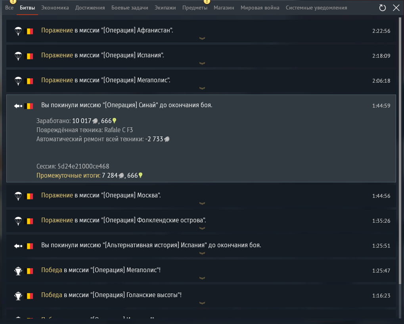This screenshot has width=404, height=324.
Task: Click parachute icon beside Афганистан defeat entry
Action: 18,31
